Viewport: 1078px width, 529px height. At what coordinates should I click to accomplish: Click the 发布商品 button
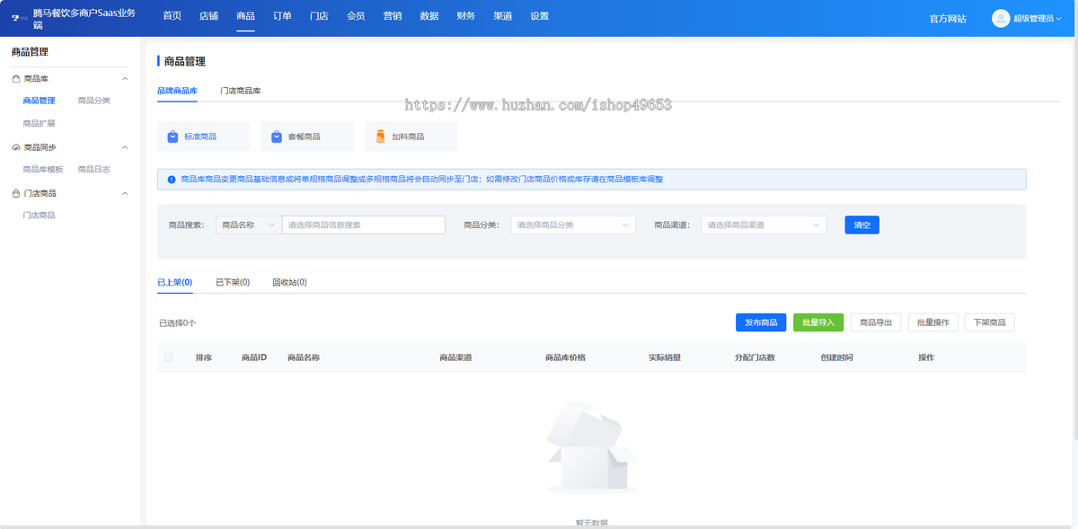760,322
